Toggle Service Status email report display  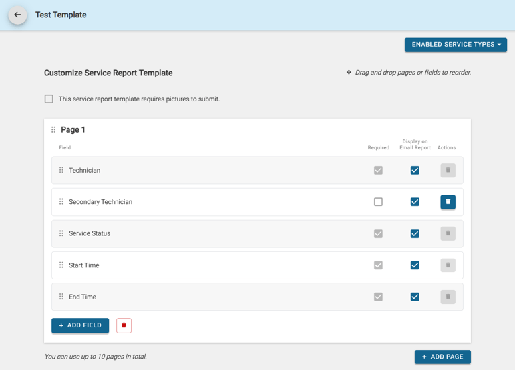[x=415, y=233]
